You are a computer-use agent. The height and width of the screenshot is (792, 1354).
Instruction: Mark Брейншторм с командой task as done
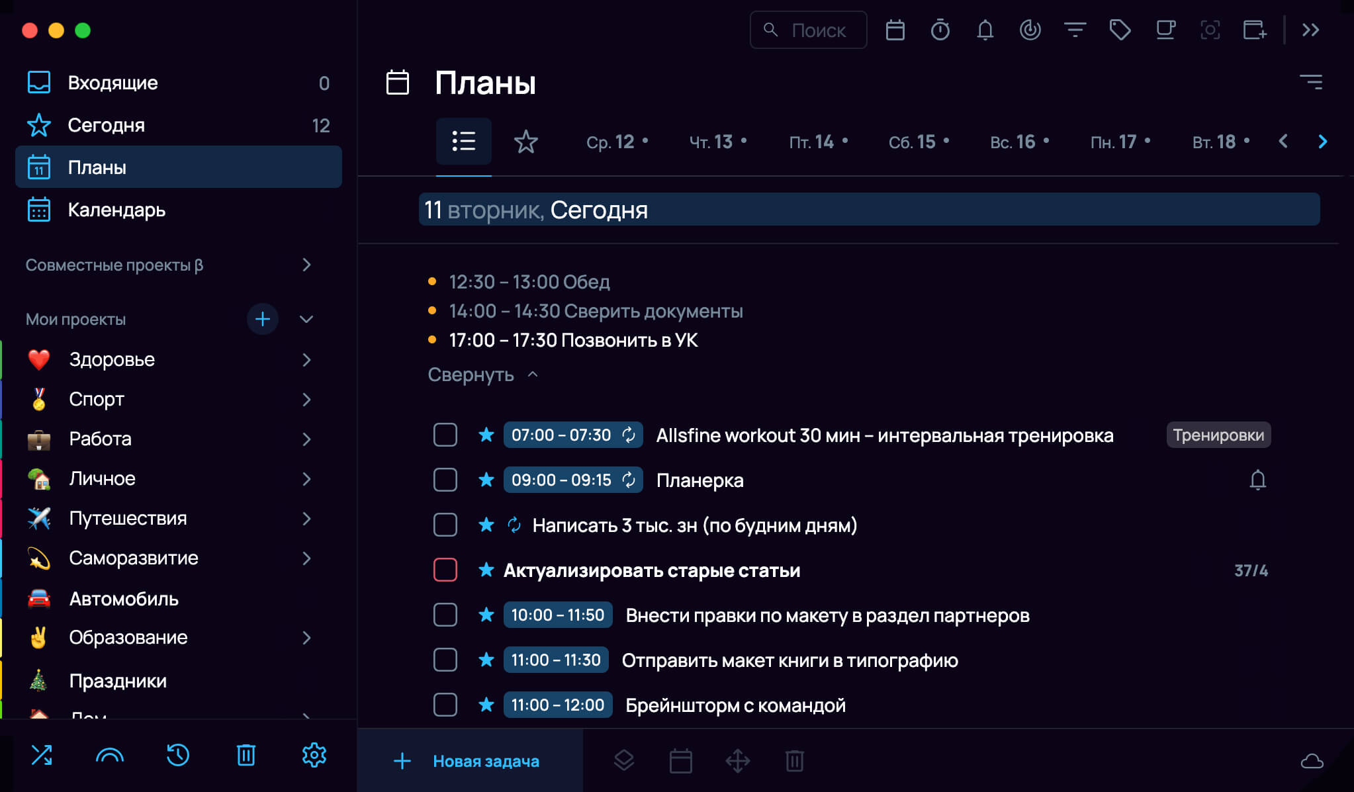445,705
